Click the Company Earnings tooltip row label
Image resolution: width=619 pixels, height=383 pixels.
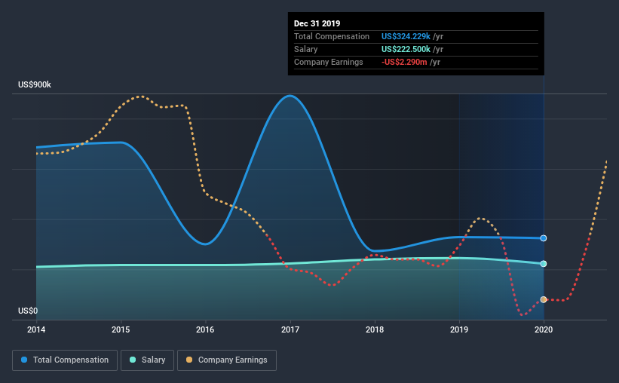[x=329, y=63]
